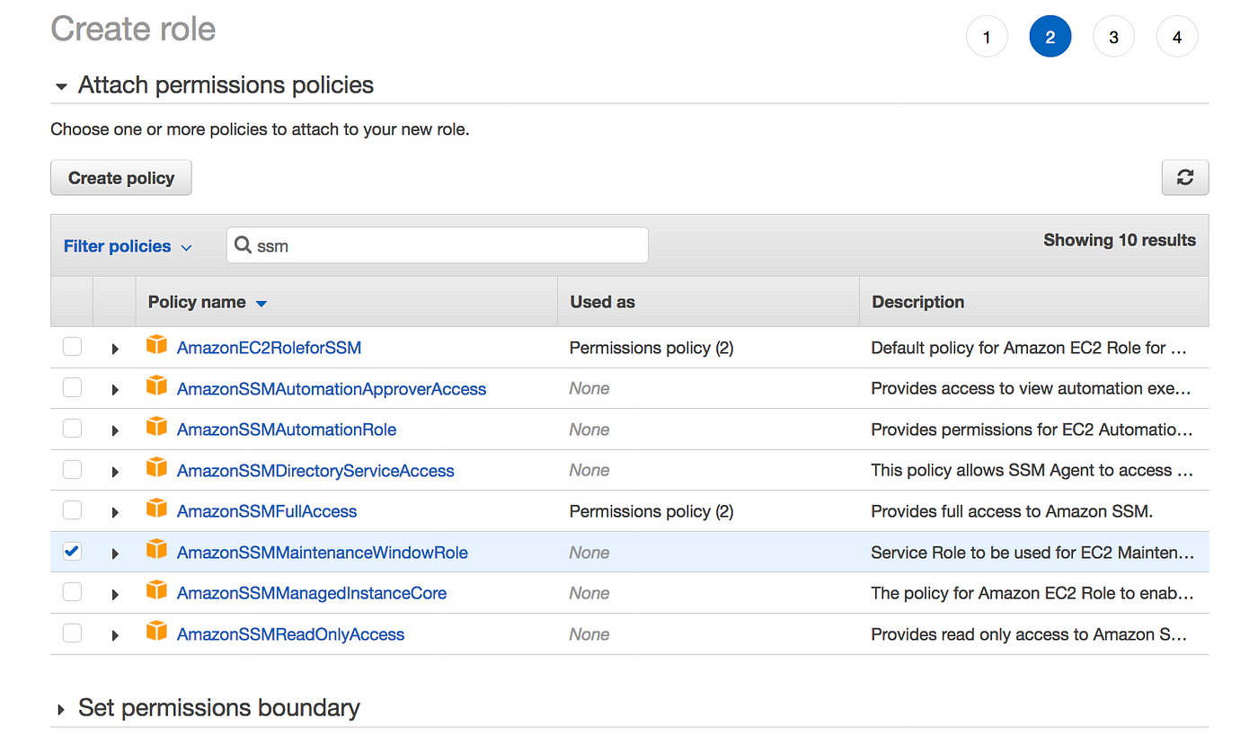
Task: Click the Create policy button
Action: 121,178
